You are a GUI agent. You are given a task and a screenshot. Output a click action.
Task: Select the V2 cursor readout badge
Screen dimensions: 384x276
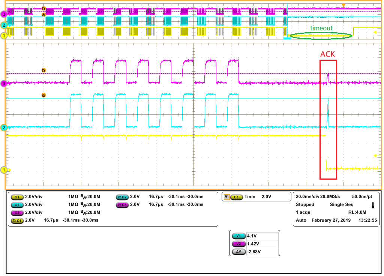pyautogui.click(x=239, y=244)
